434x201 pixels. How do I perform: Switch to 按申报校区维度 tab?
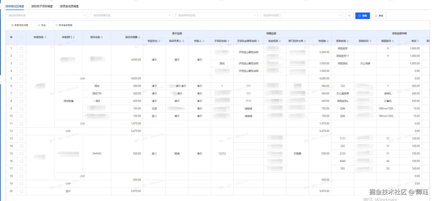click(x=15, y=6)
